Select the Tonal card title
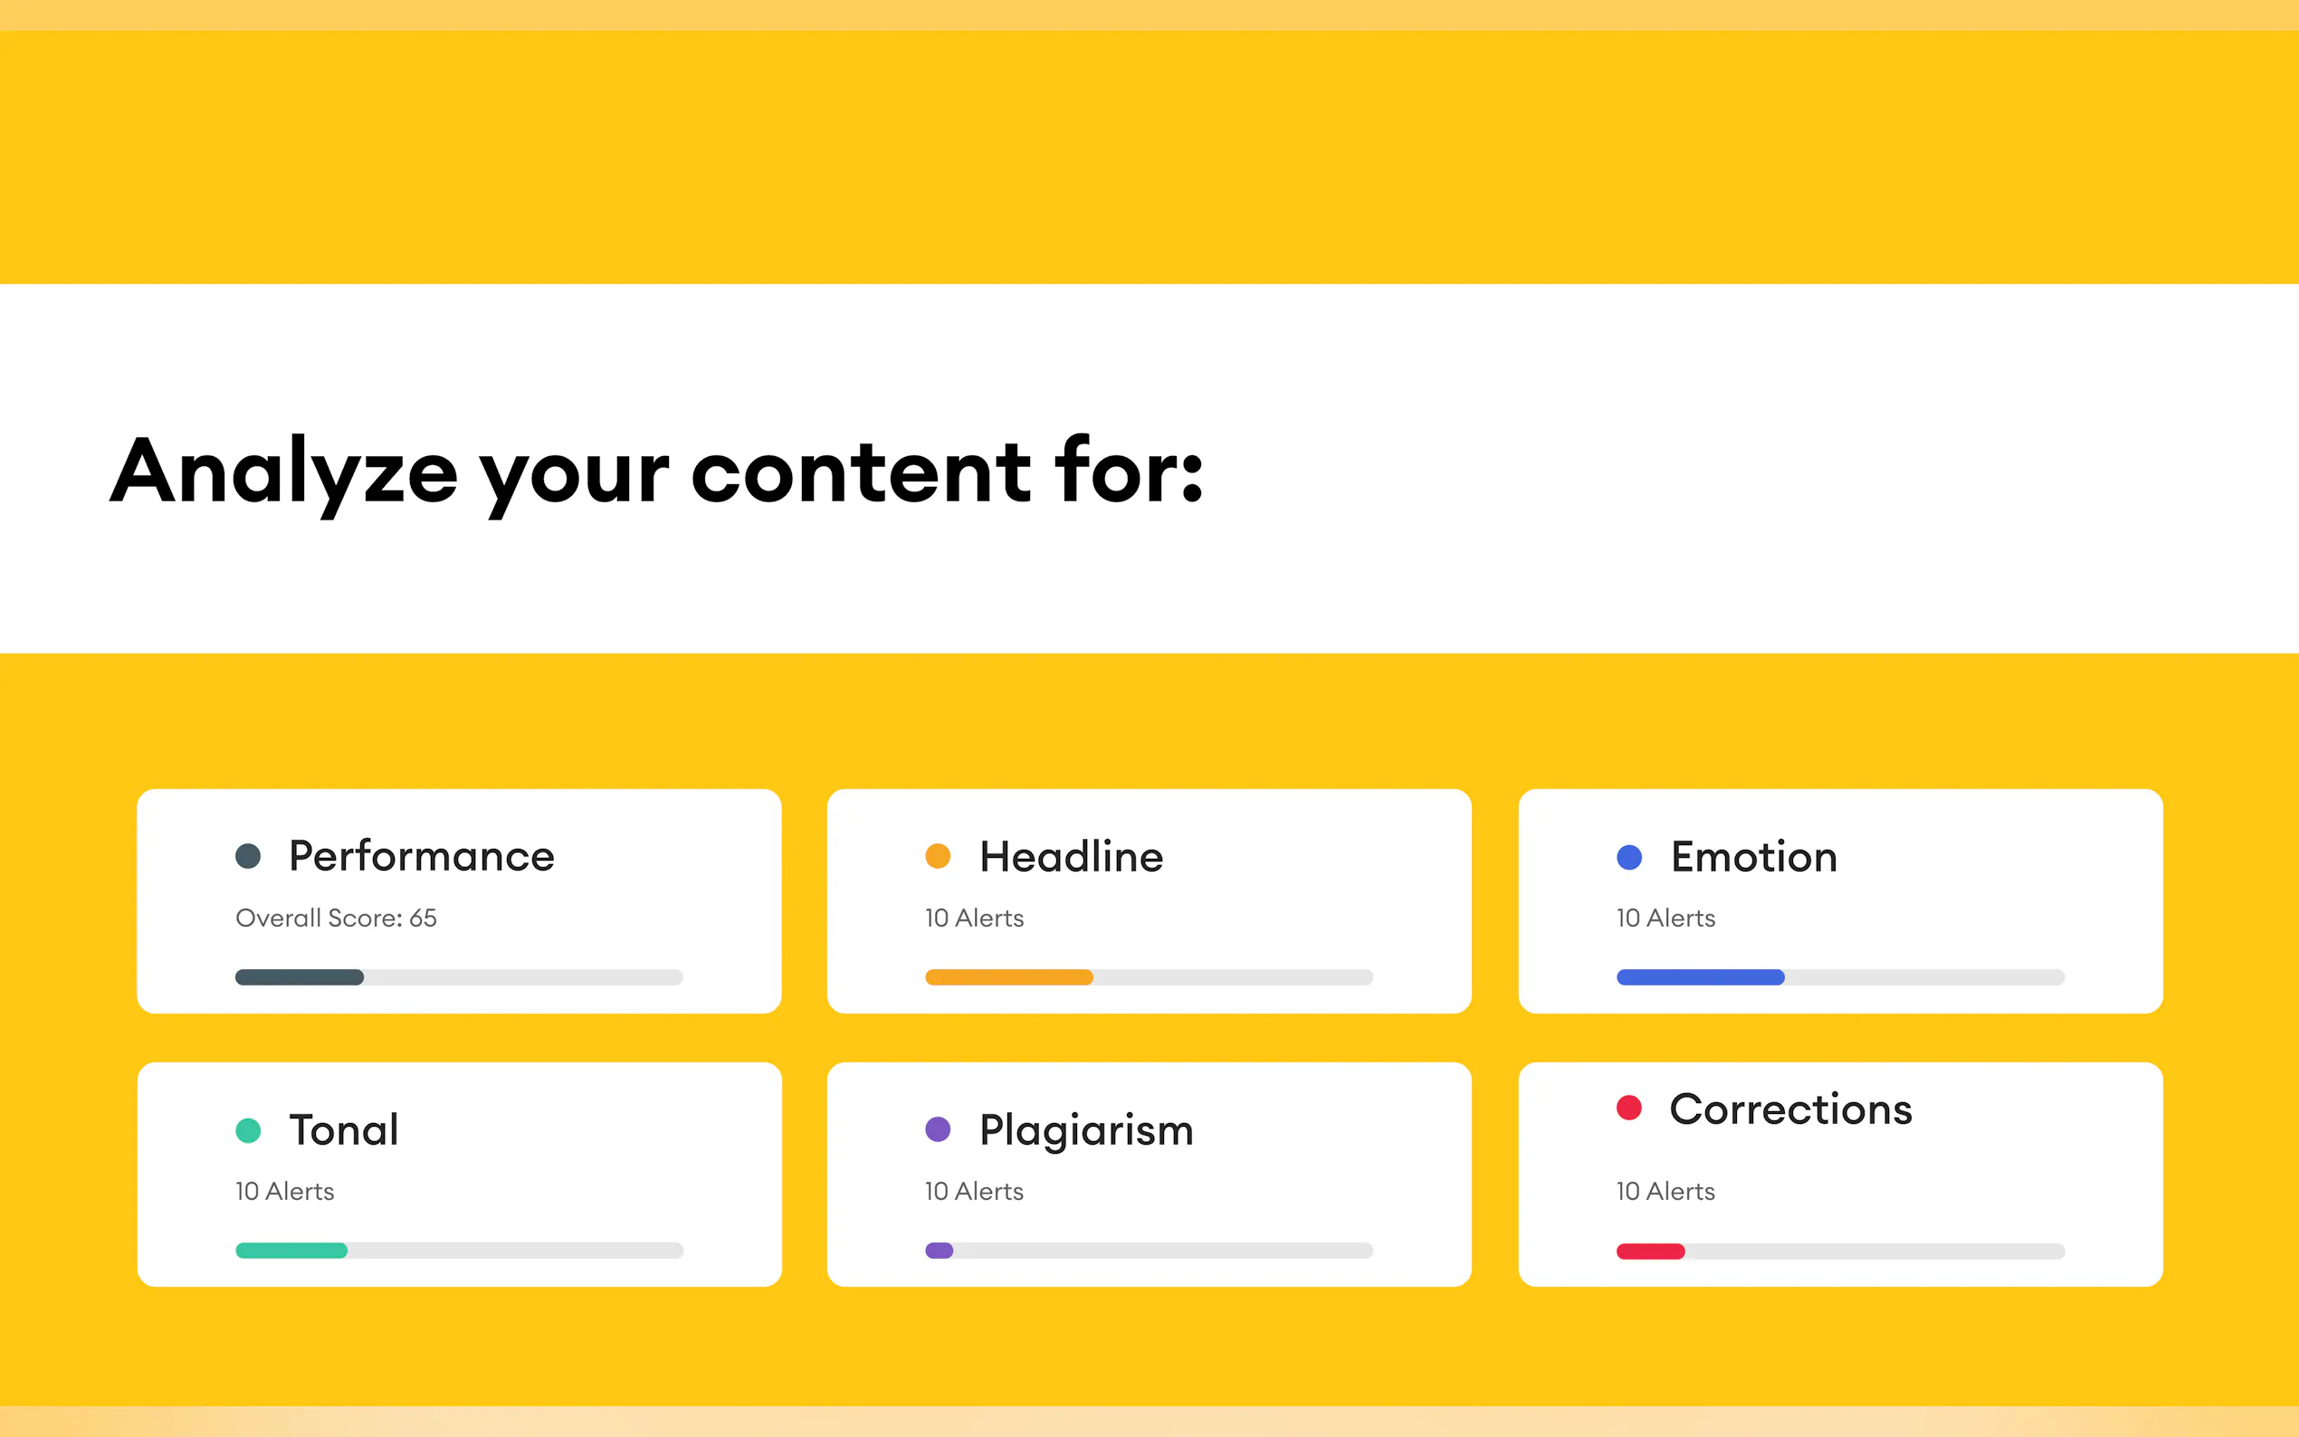 tap(343, 1130)
